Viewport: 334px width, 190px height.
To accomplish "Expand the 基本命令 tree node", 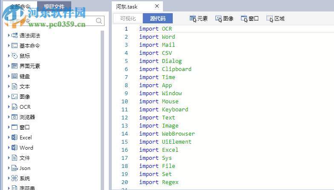I will (9, 45).
